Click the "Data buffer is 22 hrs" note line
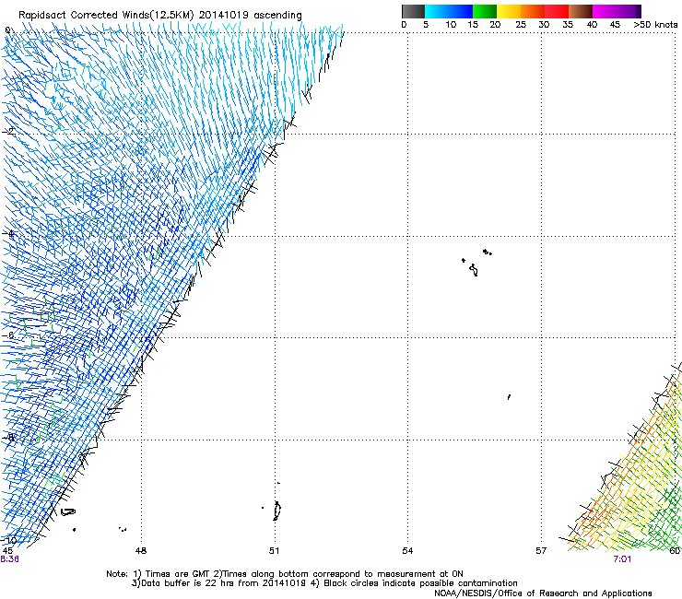Image resolution: width=682 pixels, height=599 pixels. (x=324, y=583)
